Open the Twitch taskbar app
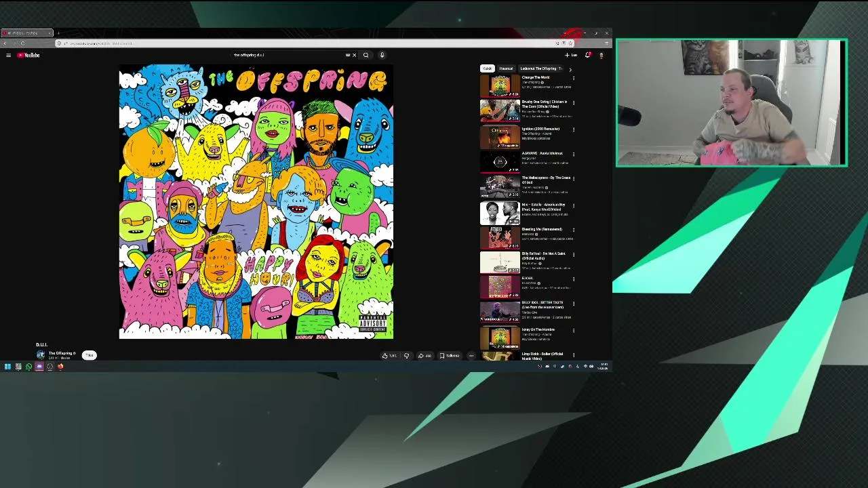This screenshot has width=868, height=488. click(39, 367)
